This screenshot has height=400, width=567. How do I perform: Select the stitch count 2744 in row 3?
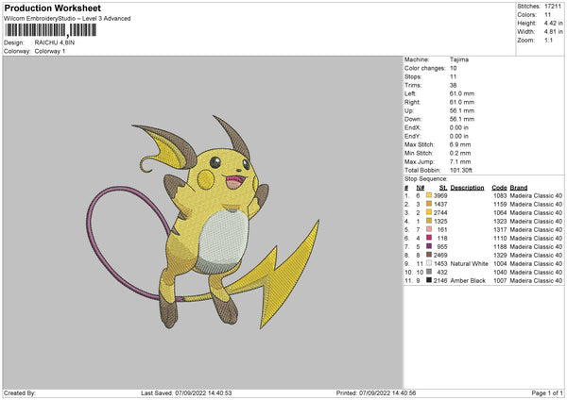click(440, 212)
